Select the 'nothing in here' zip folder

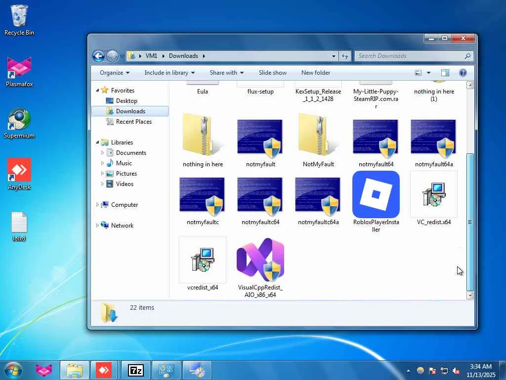click(203, 141)
